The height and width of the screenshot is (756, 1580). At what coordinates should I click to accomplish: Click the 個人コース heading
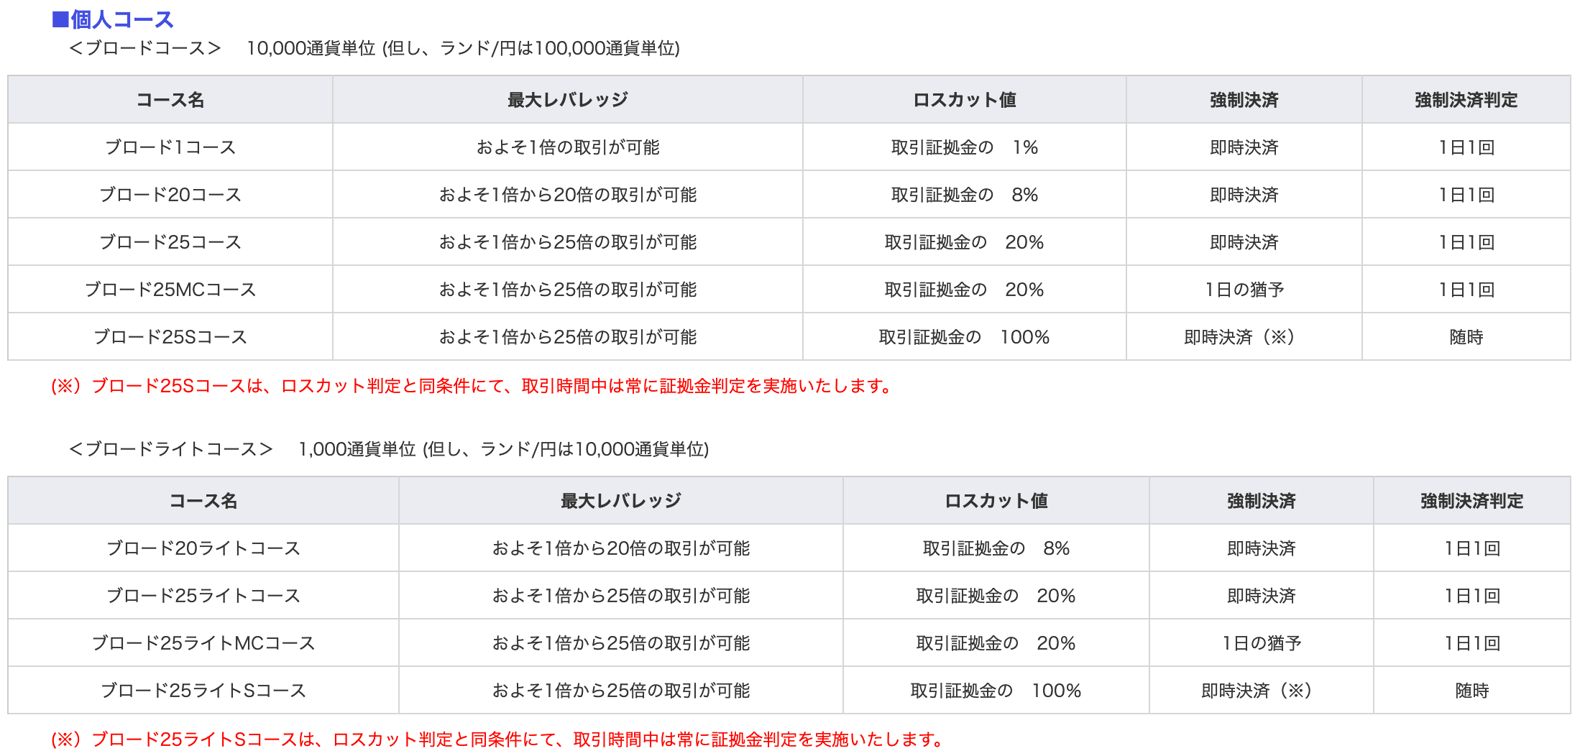(x=114, y=19)
